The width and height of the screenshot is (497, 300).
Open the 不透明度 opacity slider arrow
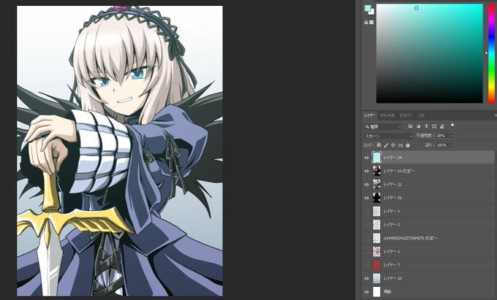451,136
